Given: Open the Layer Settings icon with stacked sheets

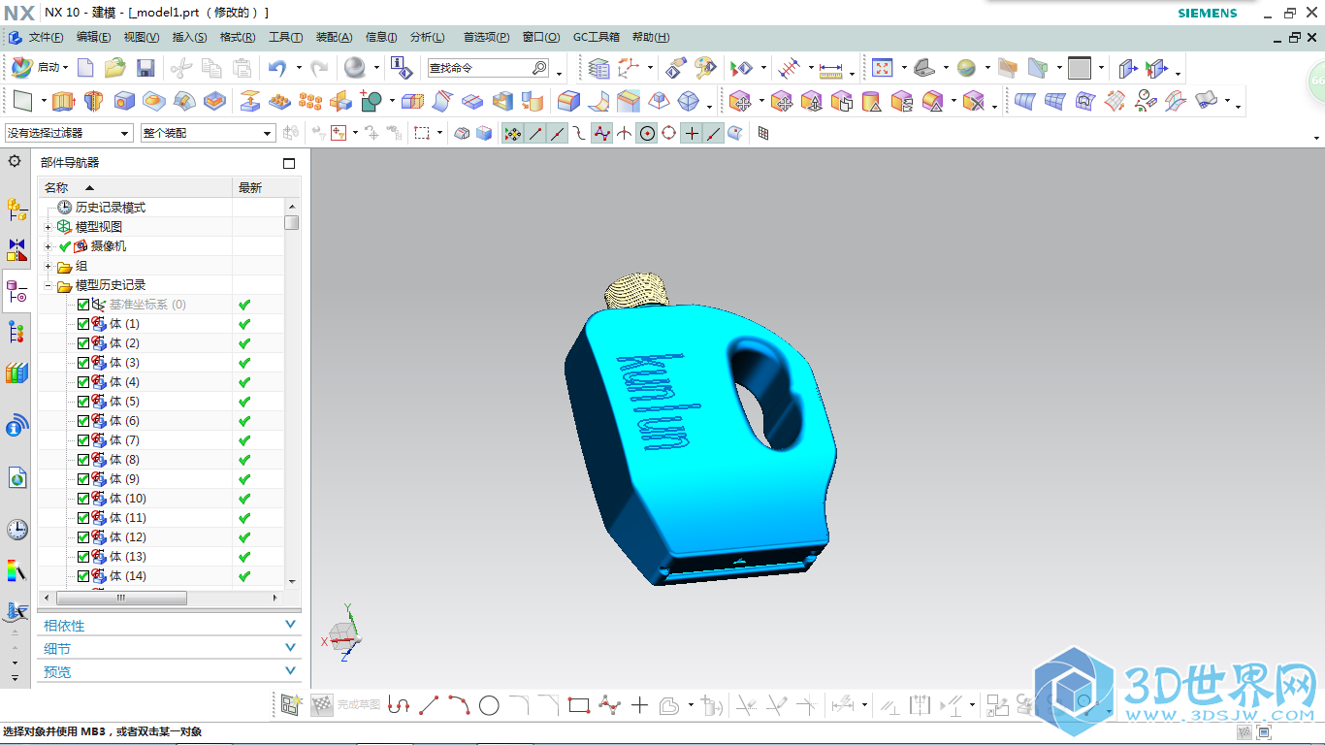Looking at the screenshot, I should (x=599, y=68).
